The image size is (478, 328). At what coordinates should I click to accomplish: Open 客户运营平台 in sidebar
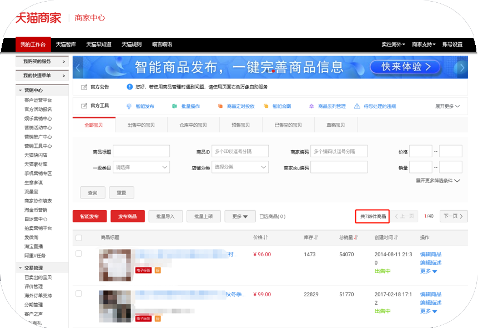[38, 100]
